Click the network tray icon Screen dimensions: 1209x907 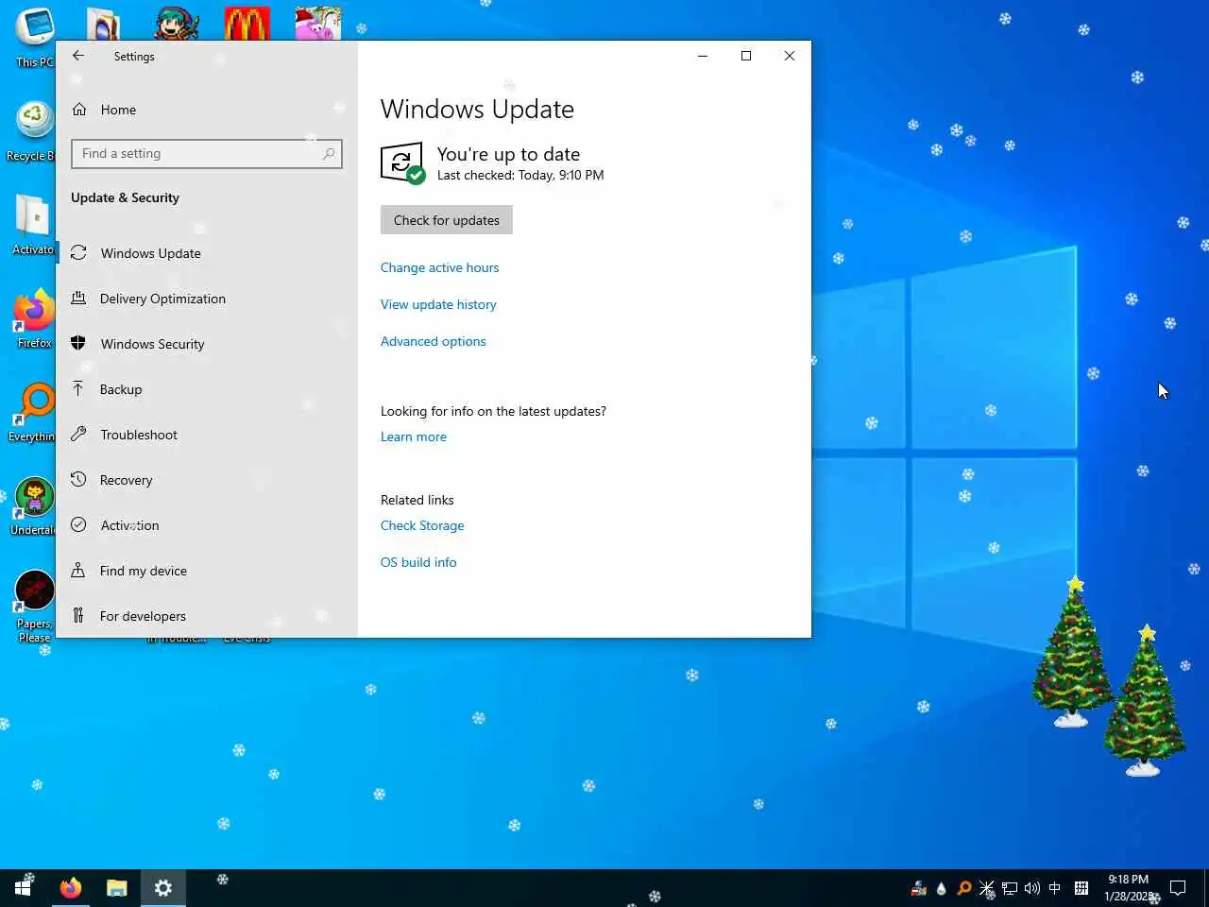(1010, 888)
